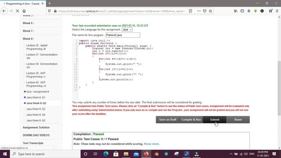
Task: Save page to Pocket
Action: (205, 11)
